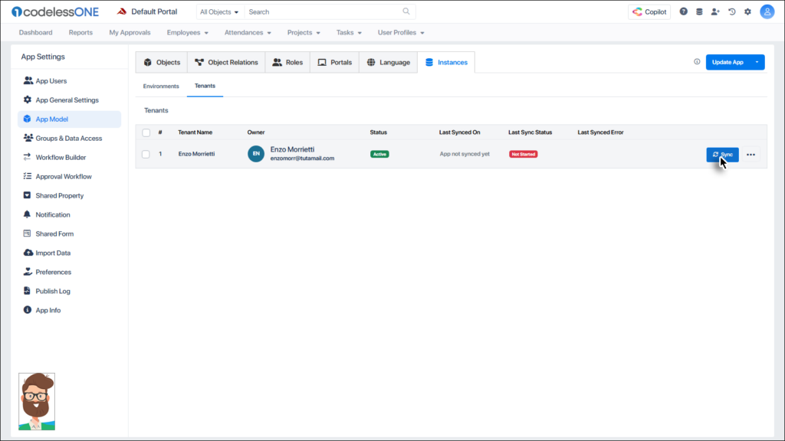Toggle the select-all tenants checkbox
The image size is (785, 441).
146,132
